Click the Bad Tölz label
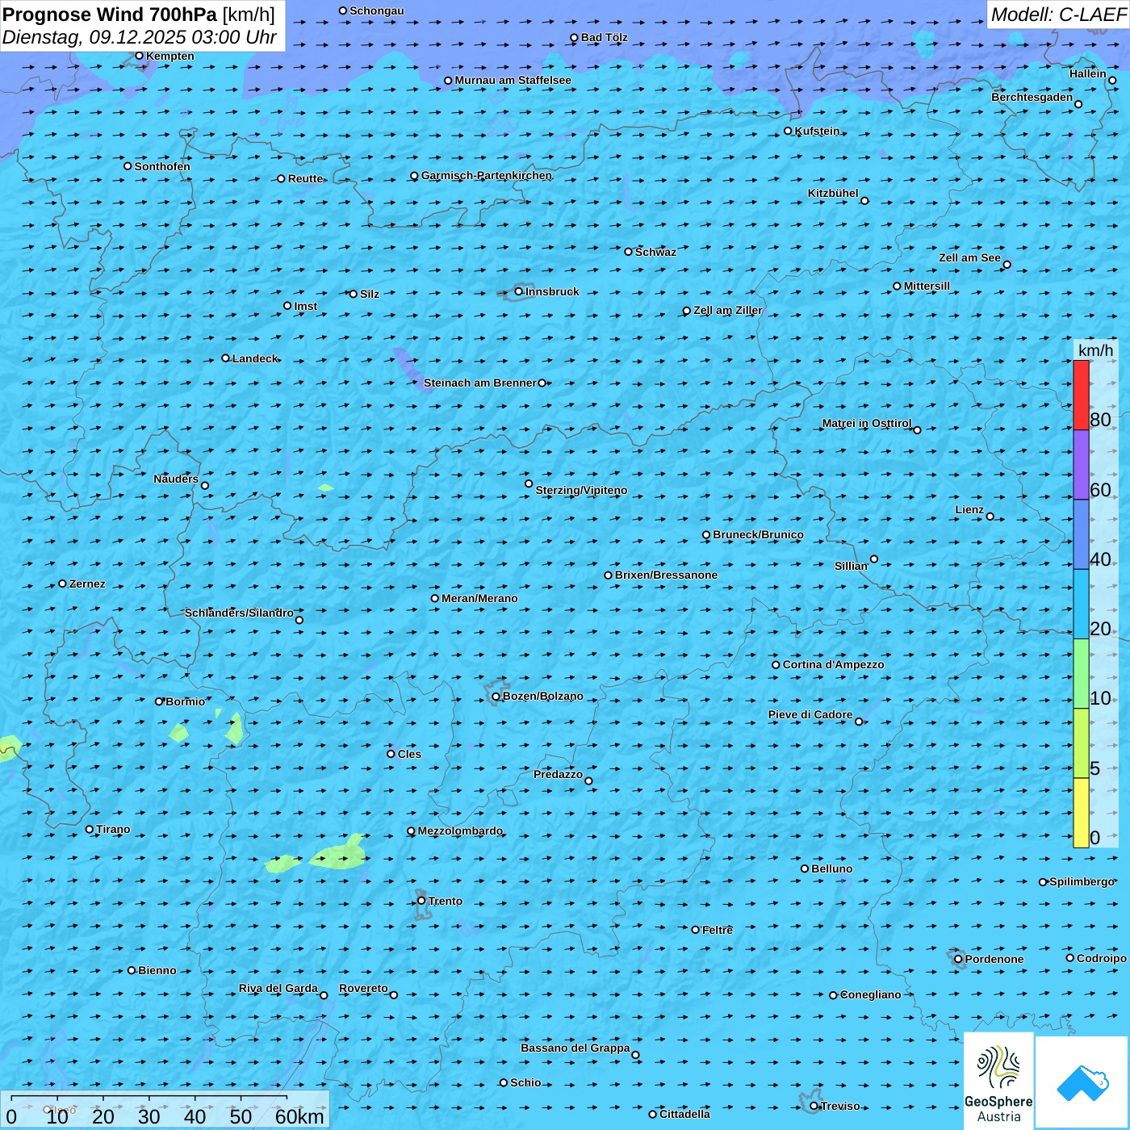 (604, 37)
